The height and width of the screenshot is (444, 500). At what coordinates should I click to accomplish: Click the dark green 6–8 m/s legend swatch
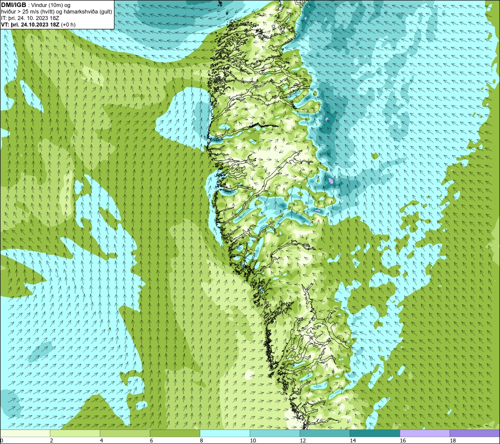coord(174,433)
